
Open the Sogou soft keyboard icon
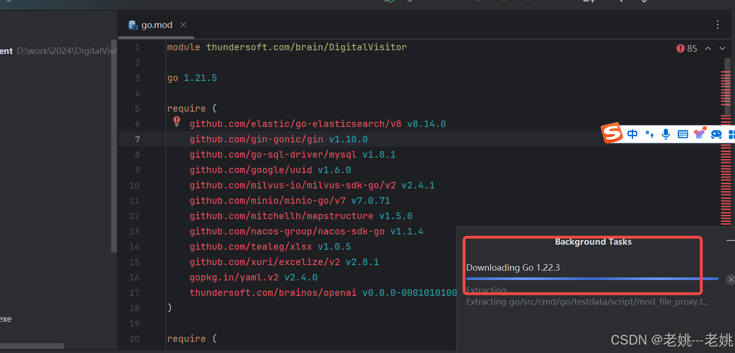point(683,134)
